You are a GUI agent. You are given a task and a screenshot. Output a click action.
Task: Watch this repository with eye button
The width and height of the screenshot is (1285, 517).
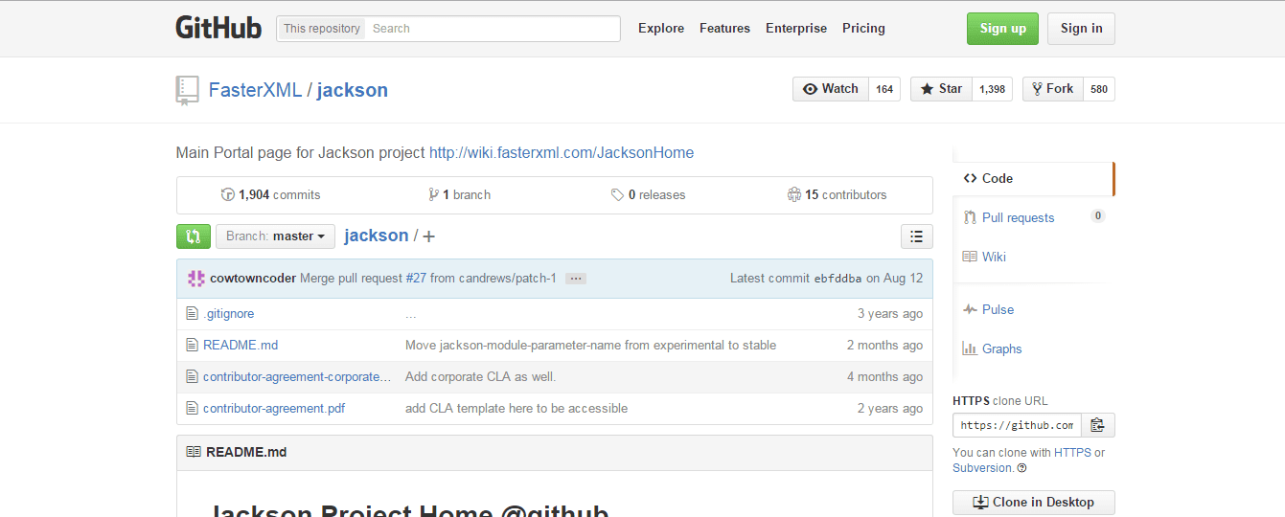click(x=831, y=89)
